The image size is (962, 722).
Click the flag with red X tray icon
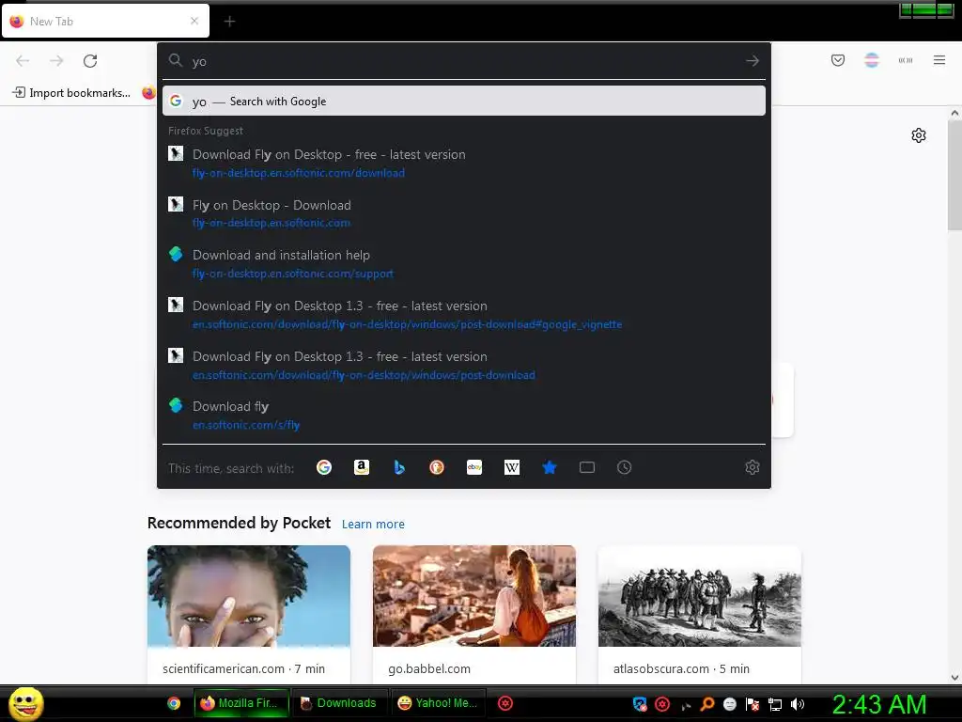point(753,704)
